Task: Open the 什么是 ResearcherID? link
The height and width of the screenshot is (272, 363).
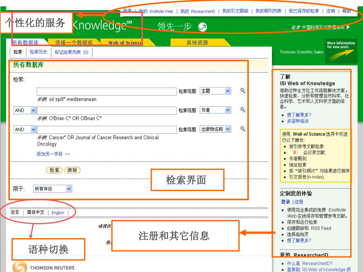Action: click(310, 263)
